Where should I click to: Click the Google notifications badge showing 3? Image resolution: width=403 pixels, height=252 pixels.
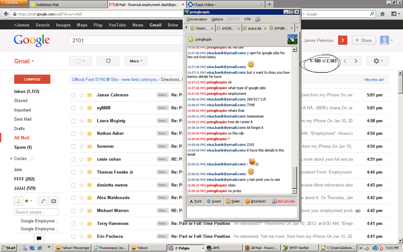click(x=342, y=40)
